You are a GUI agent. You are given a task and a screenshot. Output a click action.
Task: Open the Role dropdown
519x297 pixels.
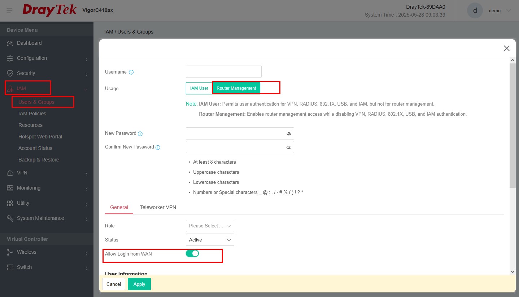click(210, 226)
